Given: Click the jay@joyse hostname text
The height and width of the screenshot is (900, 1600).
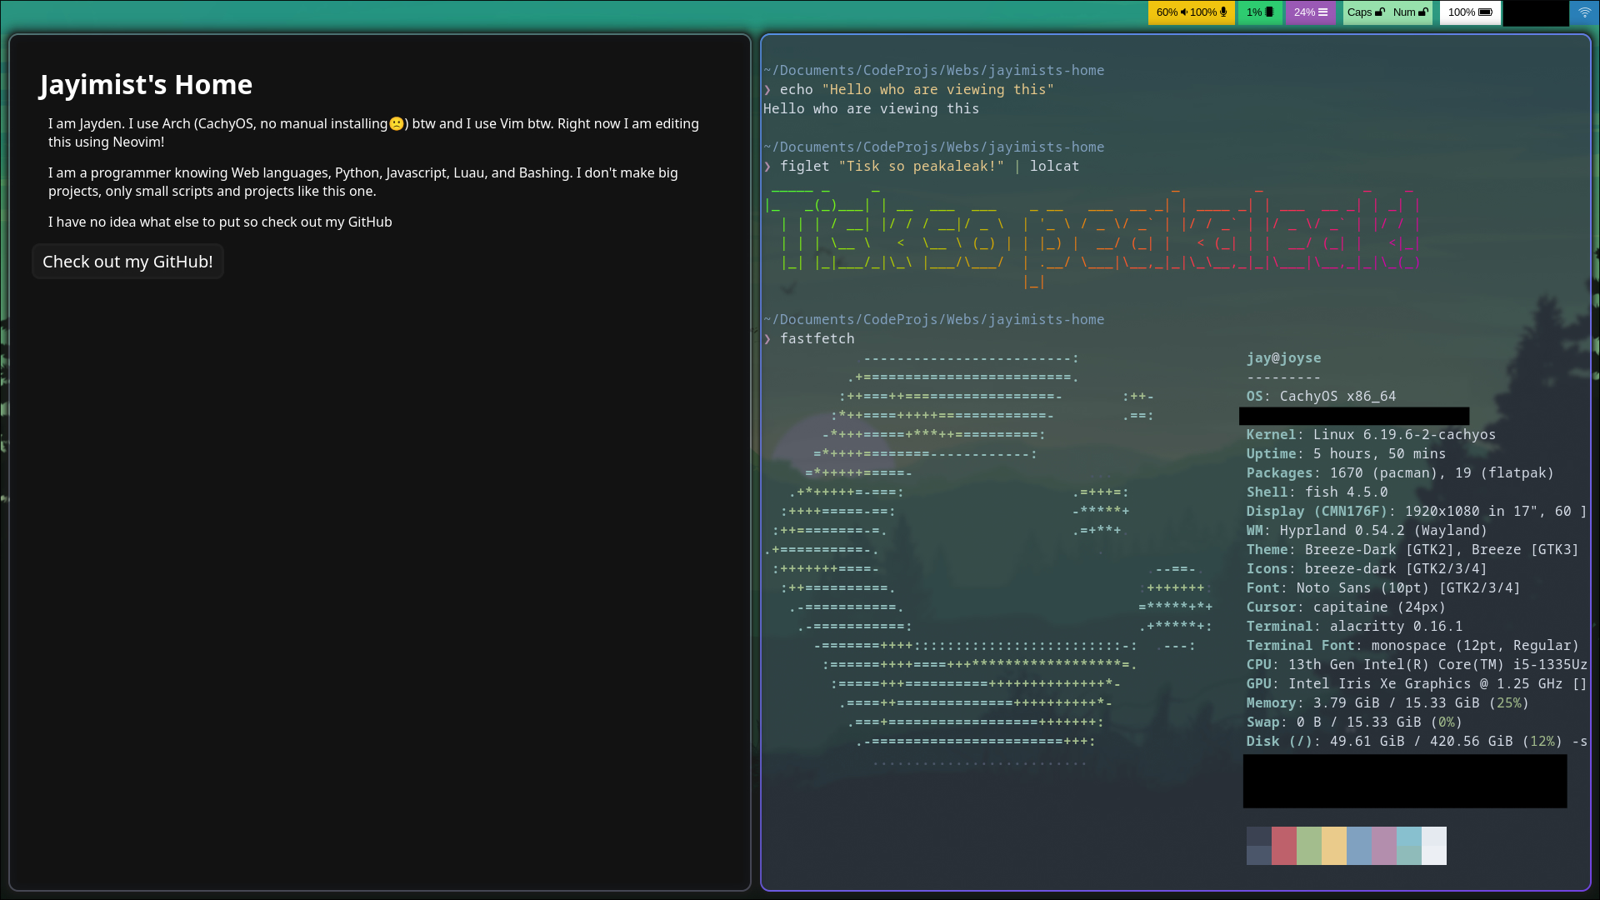Looking at the screenshot, I should point(1283,358).
